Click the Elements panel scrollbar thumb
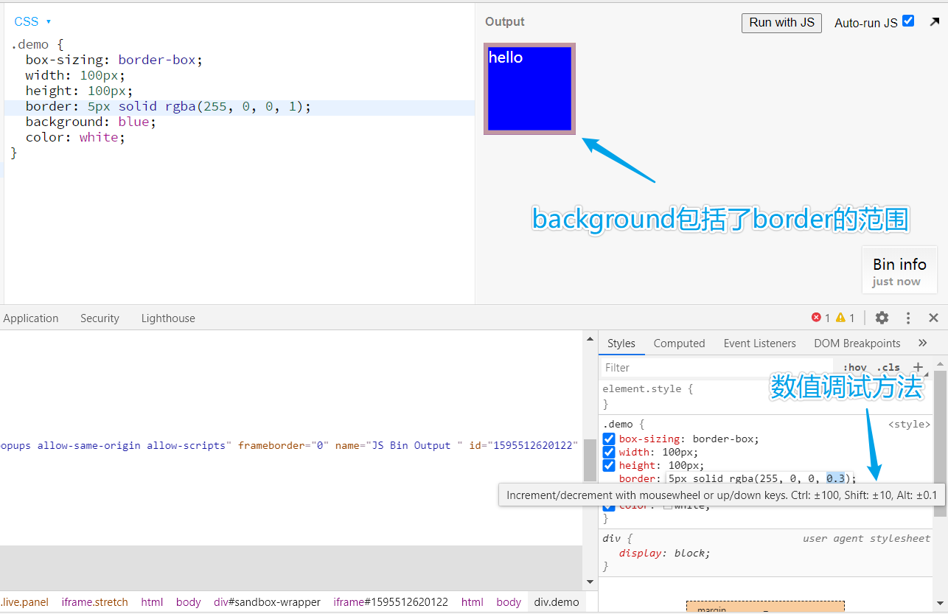Image resolution: width=948 pixels, height=614 pixels. [x=590, y=461]
